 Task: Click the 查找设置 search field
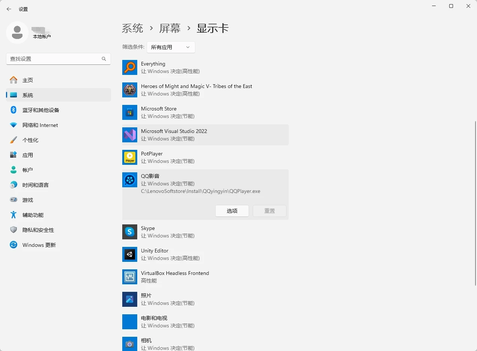(58, 59)
